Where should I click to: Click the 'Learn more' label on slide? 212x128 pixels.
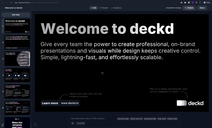(50, 103)
